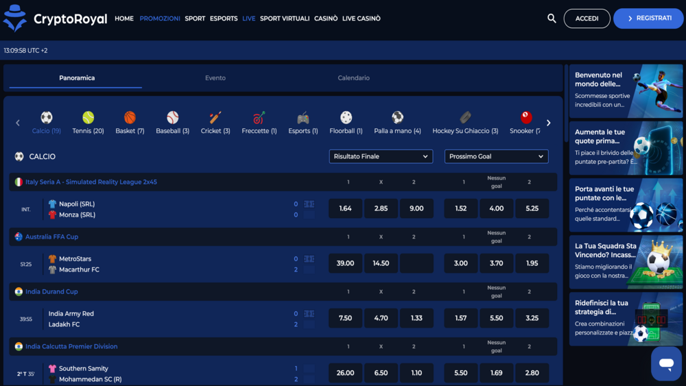Open pitch tracker icon for MetroStars match
686x386 pixels.
pos(309,258)
